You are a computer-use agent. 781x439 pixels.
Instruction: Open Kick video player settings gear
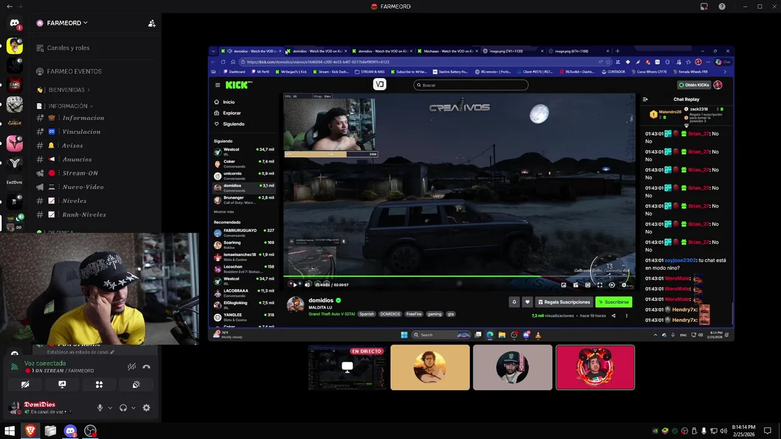click(624, 285)
